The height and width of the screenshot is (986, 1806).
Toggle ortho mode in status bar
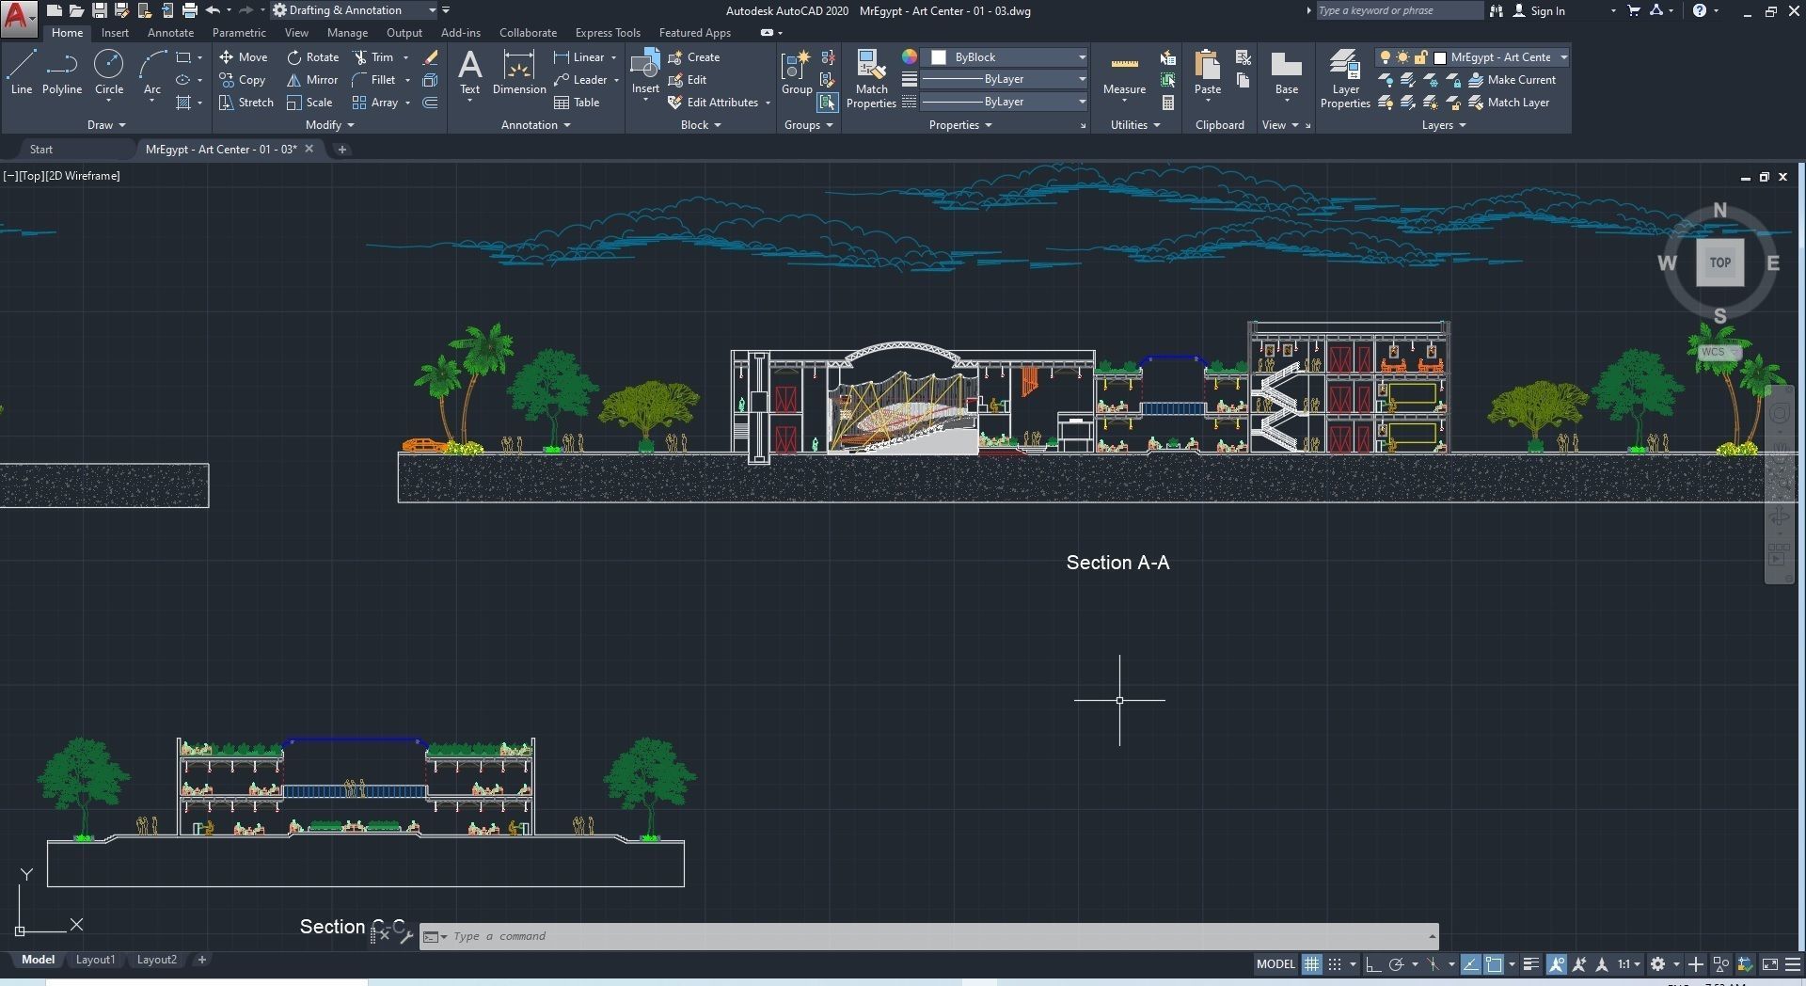1373,964
